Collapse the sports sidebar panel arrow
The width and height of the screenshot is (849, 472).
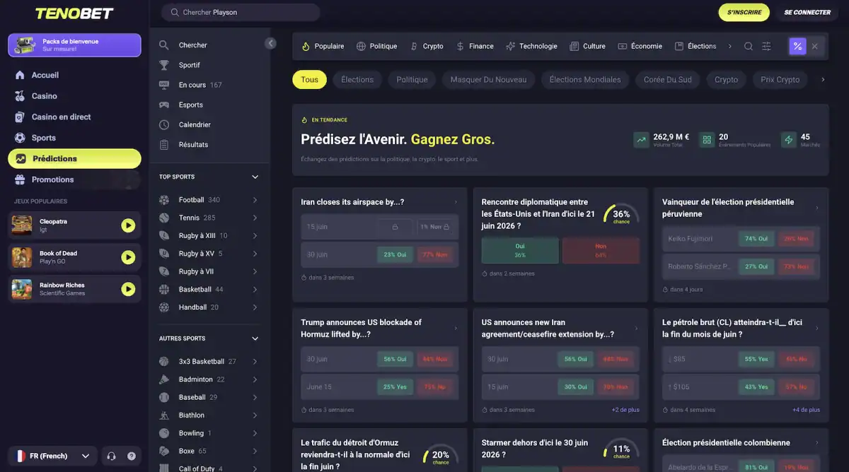(x=270, y=43)
